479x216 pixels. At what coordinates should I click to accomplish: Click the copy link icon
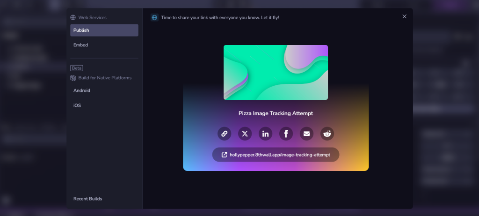(x=224, y=134)
